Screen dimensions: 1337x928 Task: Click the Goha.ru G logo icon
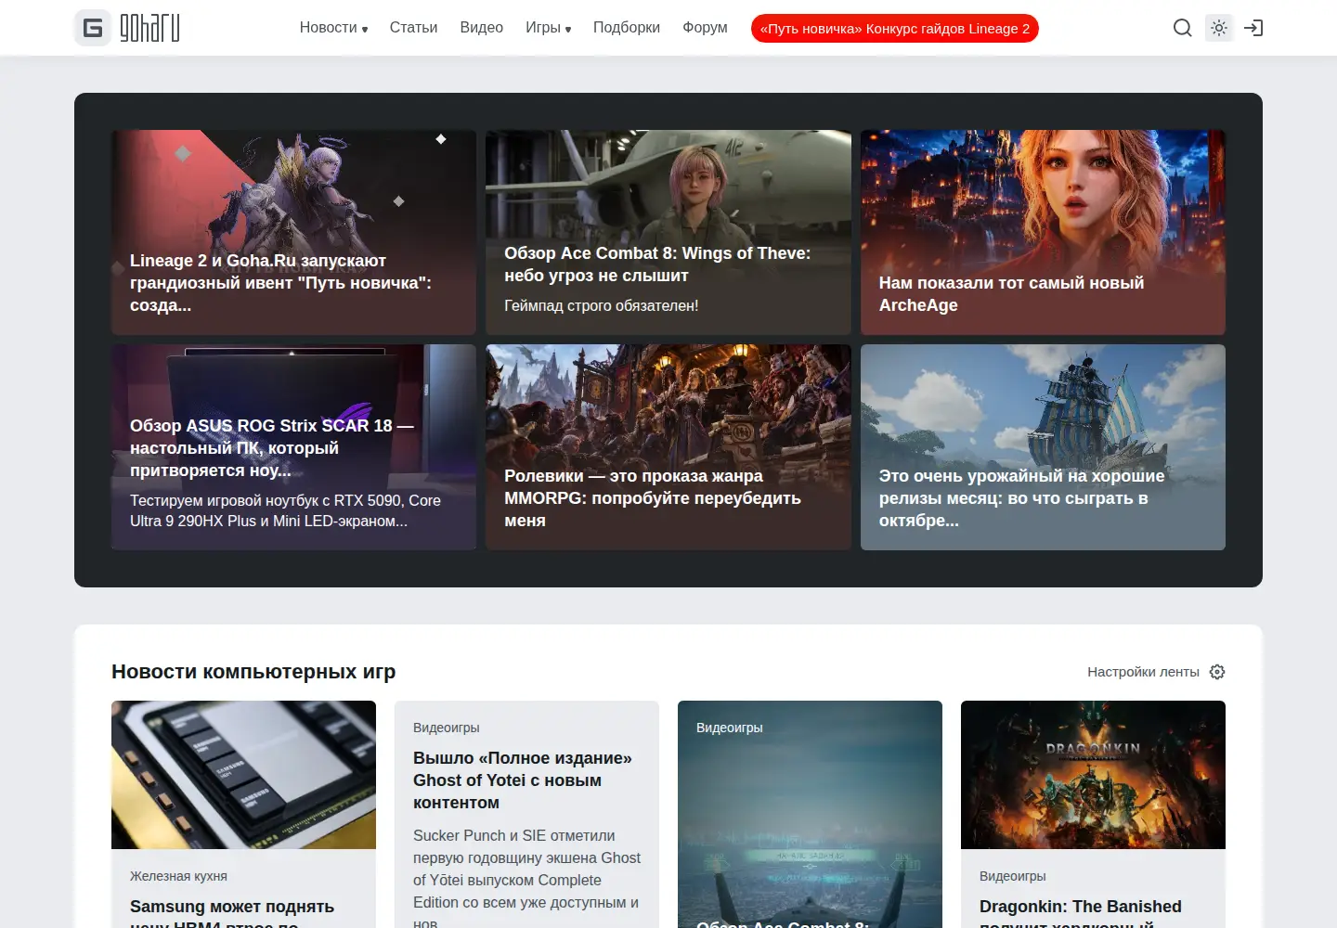tap(93, 28)
